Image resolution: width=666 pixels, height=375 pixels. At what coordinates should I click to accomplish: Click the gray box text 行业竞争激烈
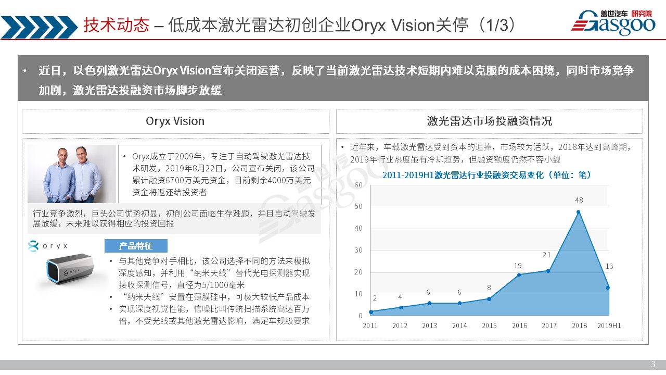174,219
